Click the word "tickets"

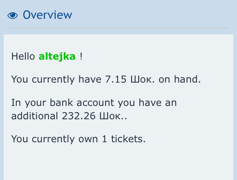(x=127, y=139)
